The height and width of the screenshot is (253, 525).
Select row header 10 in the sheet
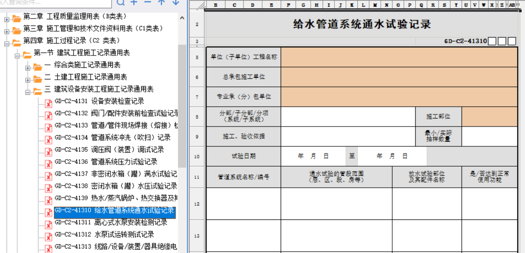pos(197,156)
